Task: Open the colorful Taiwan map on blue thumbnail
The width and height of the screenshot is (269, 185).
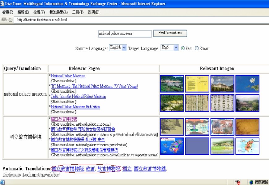Action: point(172,146)
